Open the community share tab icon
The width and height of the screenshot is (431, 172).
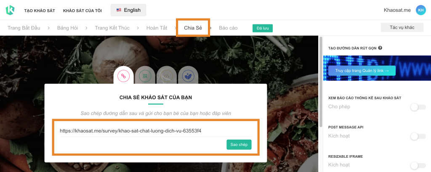(x=188, y=76)
